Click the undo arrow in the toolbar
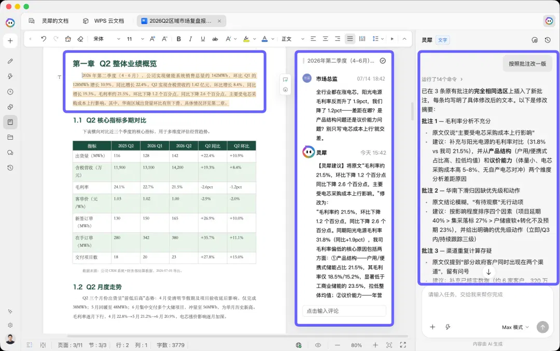Viewport: 560px width, 351px height. click(x=44, y=39)
